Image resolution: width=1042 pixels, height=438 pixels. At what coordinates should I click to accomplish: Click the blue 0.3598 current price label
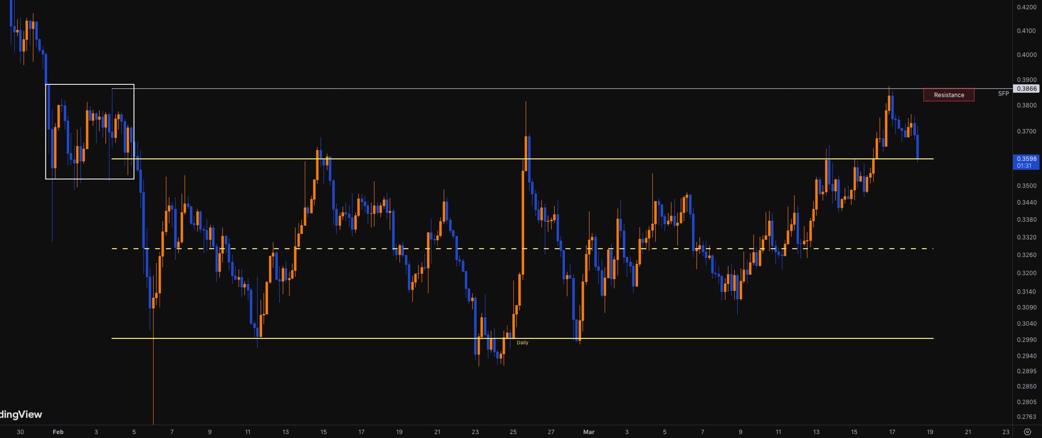click(x=1026, y=162)
